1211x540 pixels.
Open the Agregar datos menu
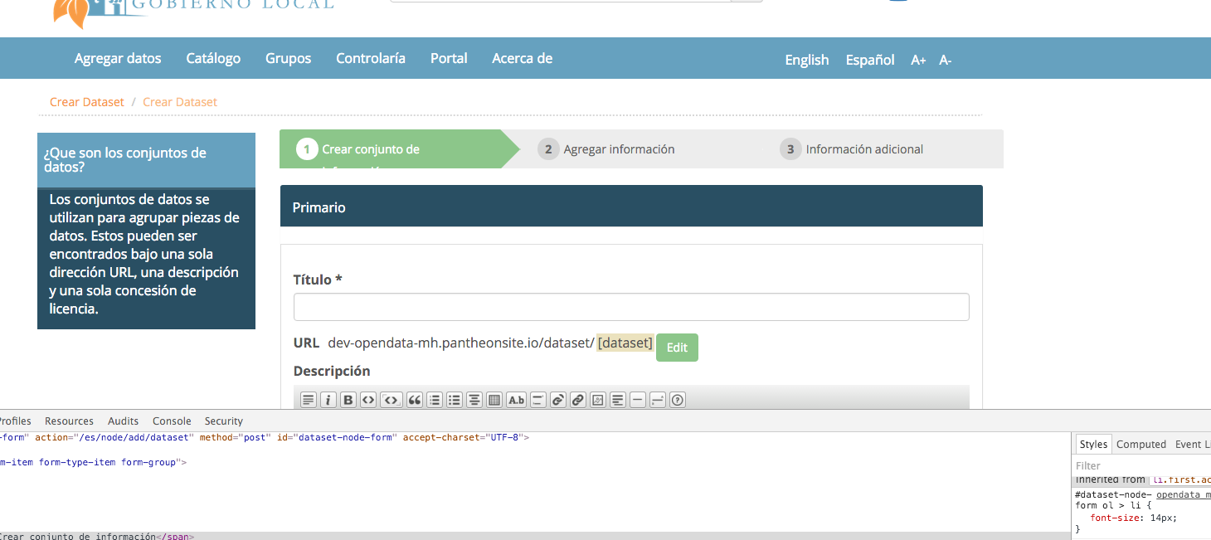118,58
